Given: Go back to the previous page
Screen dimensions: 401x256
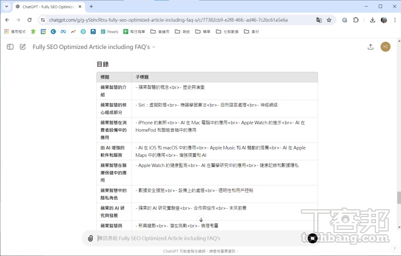Looking at the screenshot, I should pyautogui.click(x=7, y=20).
